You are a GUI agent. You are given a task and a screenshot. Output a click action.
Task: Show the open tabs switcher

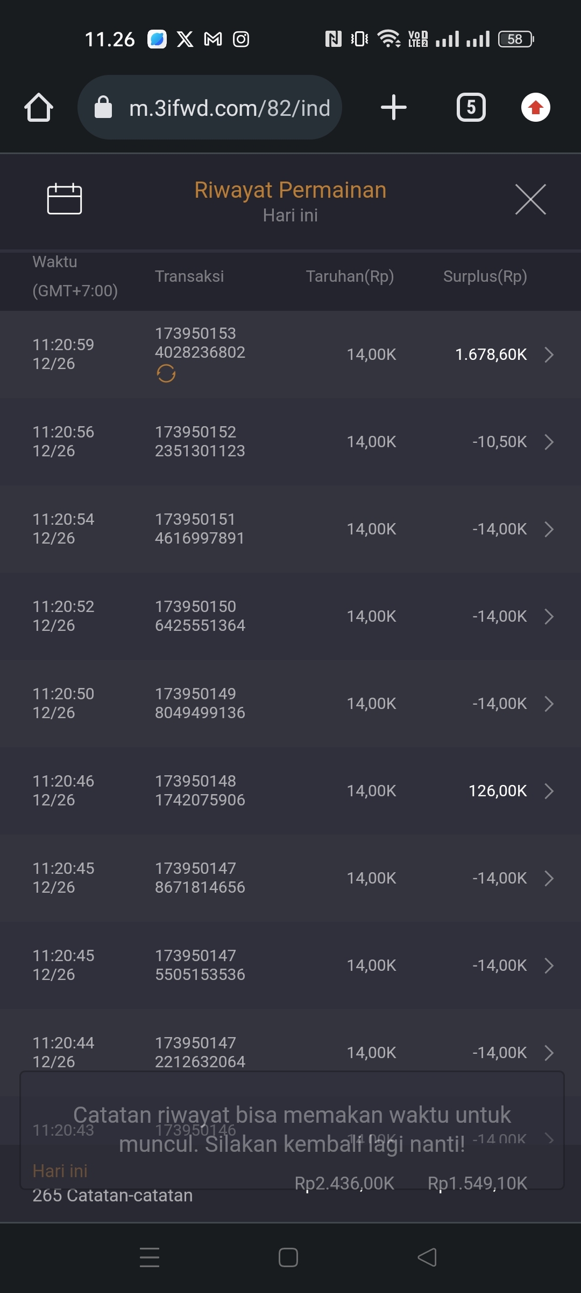[471, 107]
